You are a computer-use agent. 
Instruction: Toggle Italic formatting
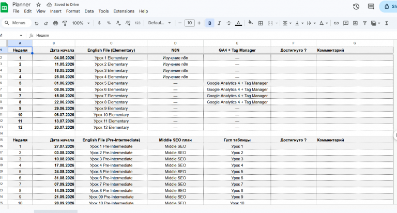point(219,23)
